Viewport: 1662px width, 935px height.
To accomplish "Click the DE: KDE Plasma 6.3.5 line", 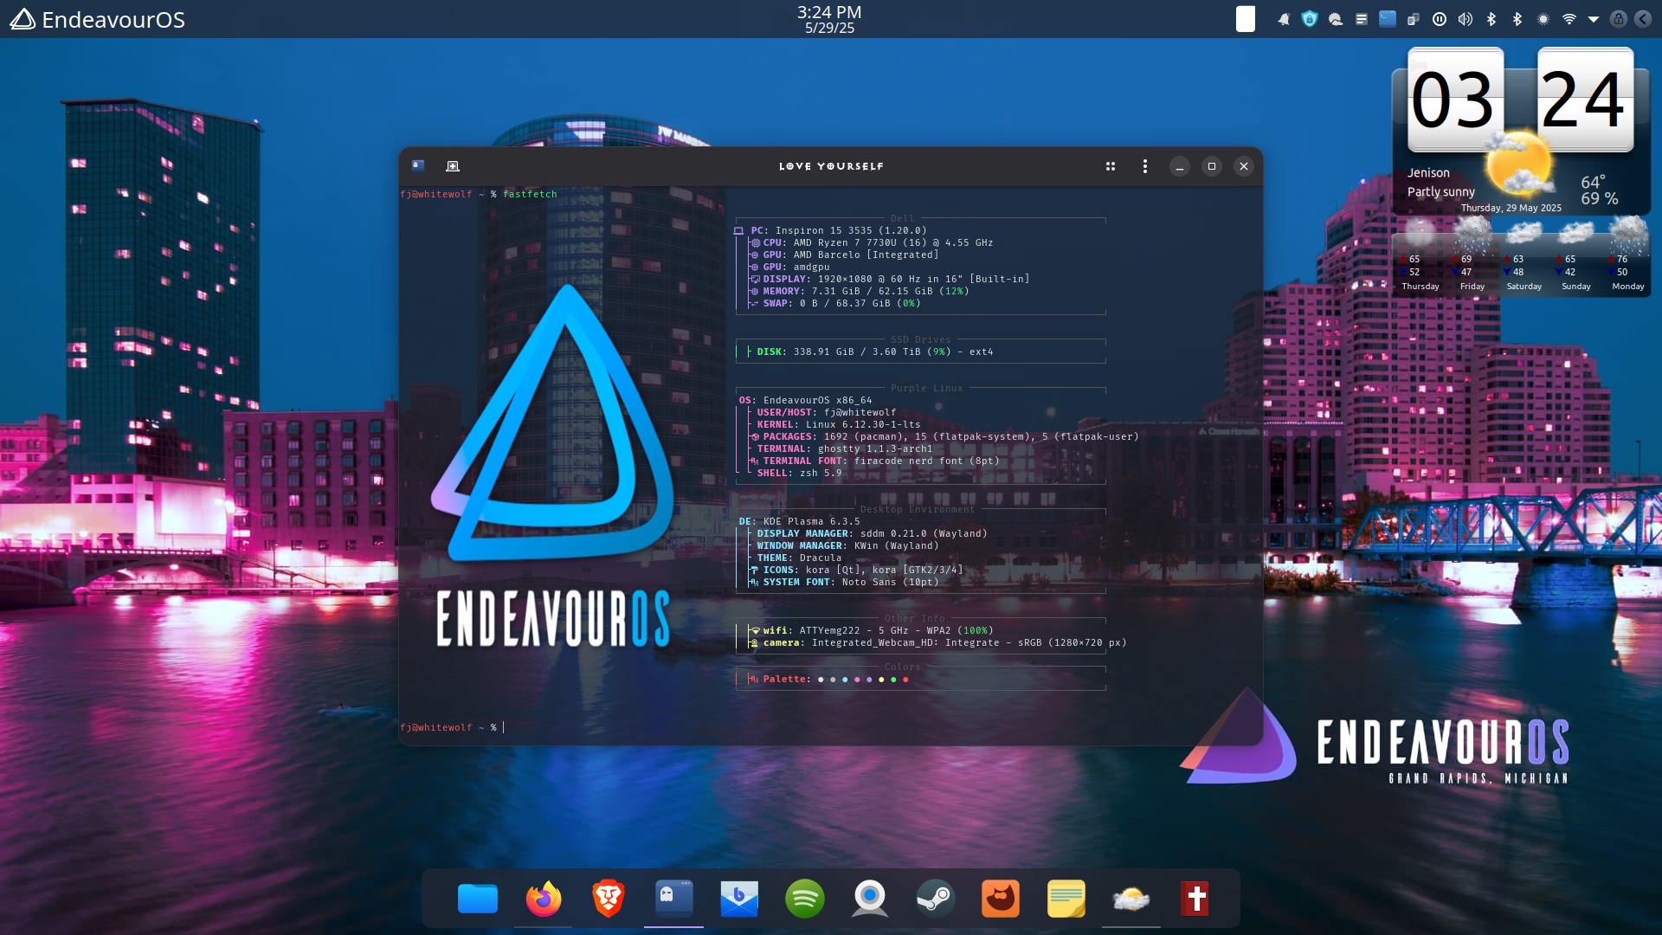I will tap(799, 521).
